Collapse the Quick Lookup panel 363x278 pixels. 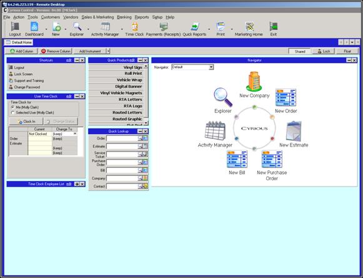(141, 131)
